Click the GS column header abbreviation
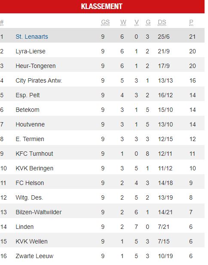208x265 pixels. point(105,22)
